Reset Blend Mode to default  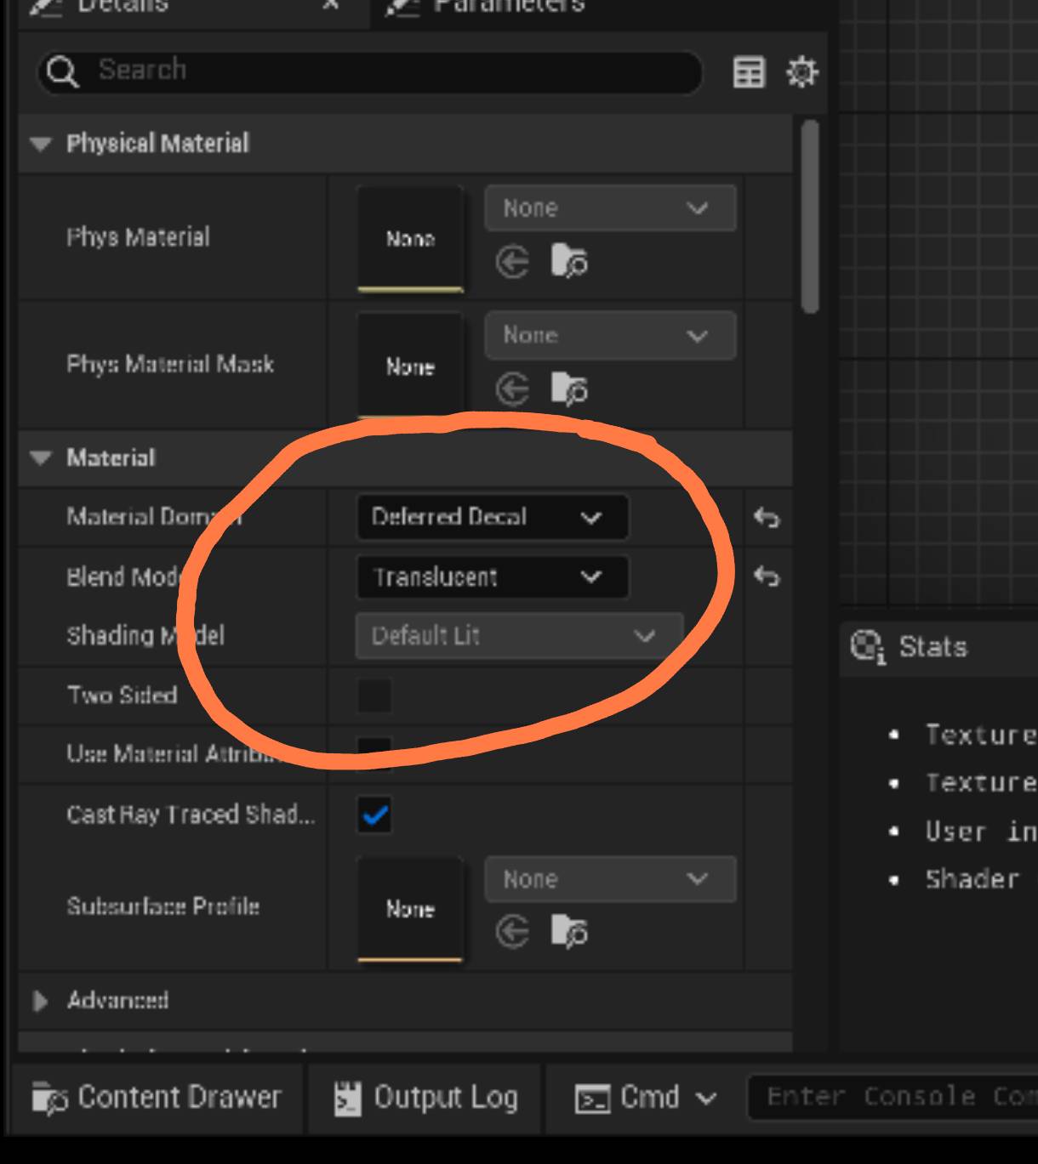(x=767, y=577)
